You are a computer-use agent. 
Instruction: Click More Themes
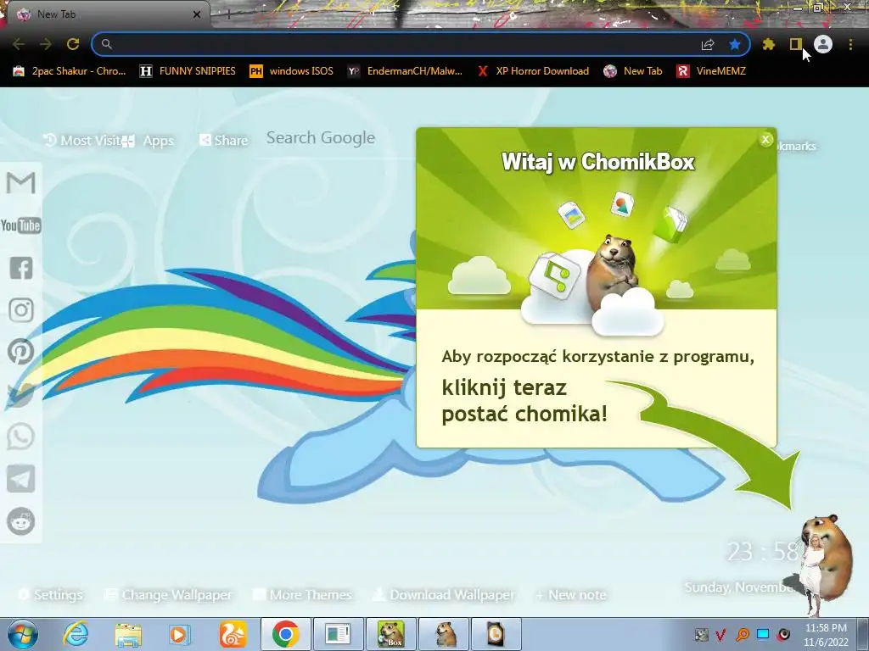pyautogui.click(x=303, y=594)
